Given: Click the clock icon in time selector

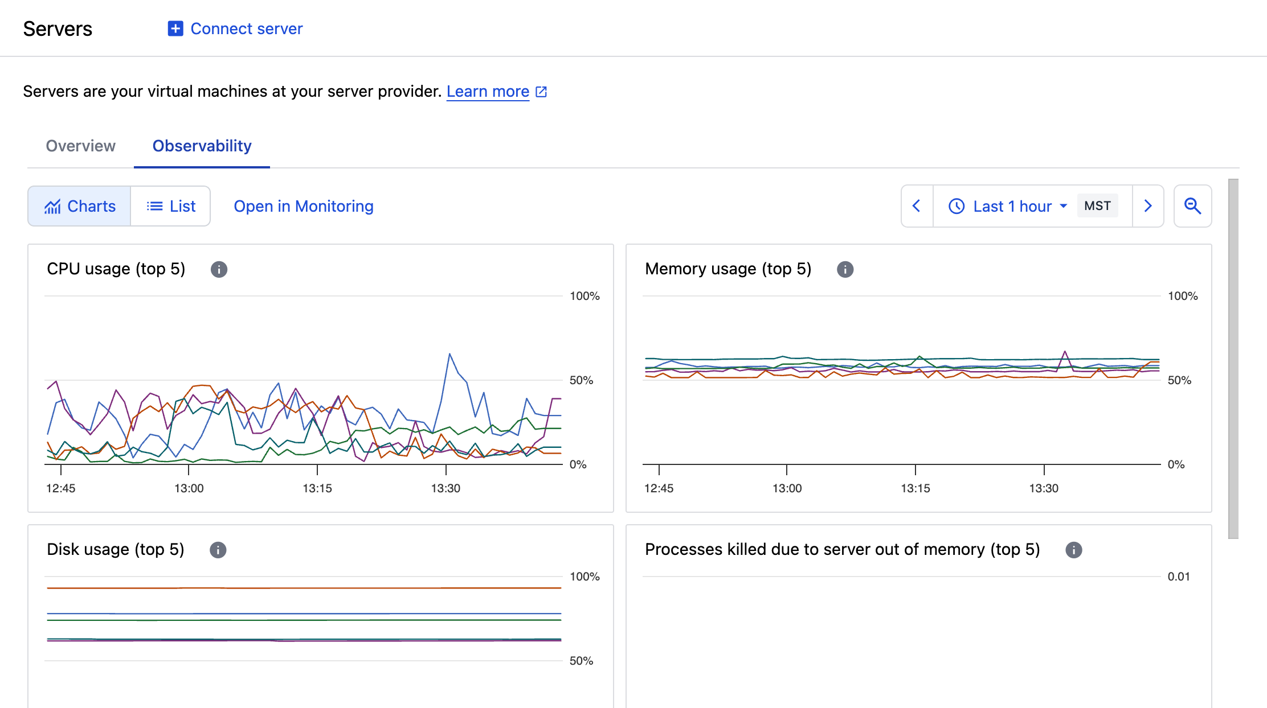Looking at the screenshot, I should pos(957,206).
